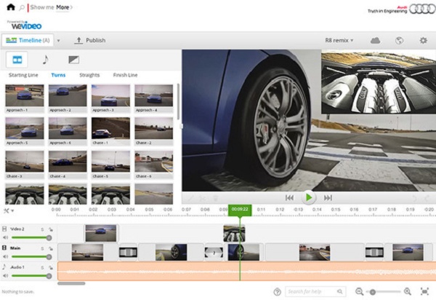The image size is (436, 300).
Task: Mute the Video 2 track speaker
Action: [5, 237]
